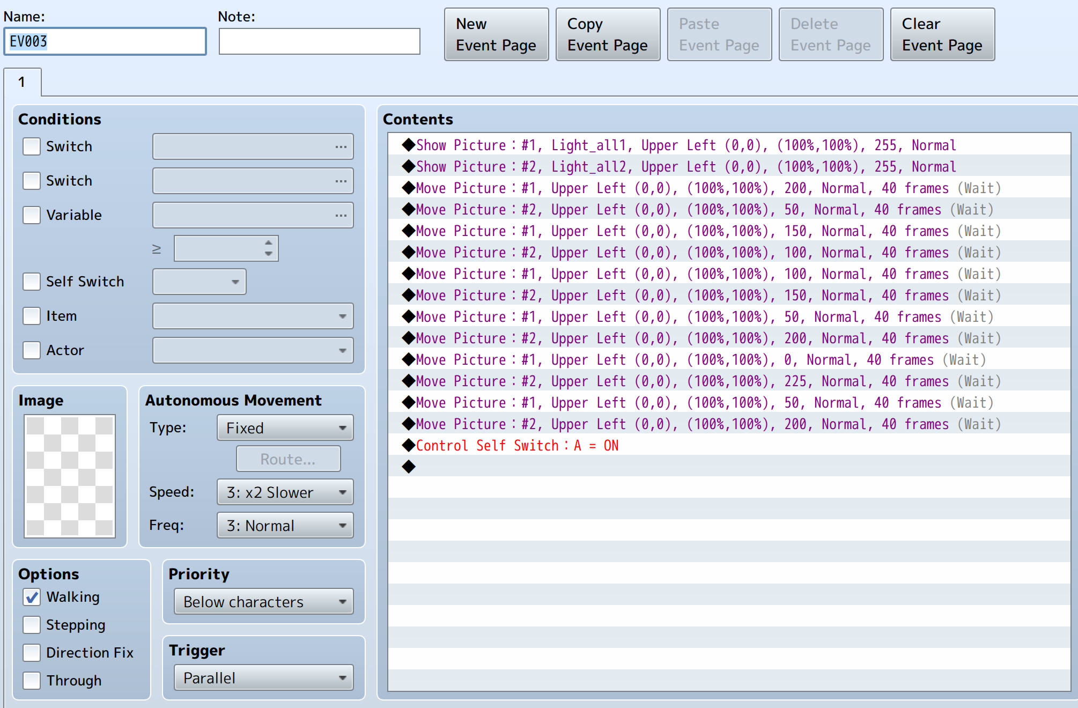Image resolution: width=1078 pixels, height=708 pixels.
Task: Open the Freq dropdown showing Normal
Action: 285,526
